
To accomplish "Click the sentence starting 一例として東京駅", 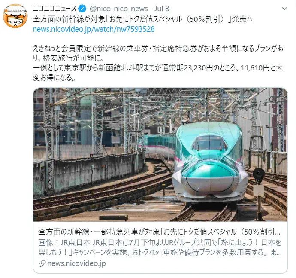I will [x=158, y=73].
